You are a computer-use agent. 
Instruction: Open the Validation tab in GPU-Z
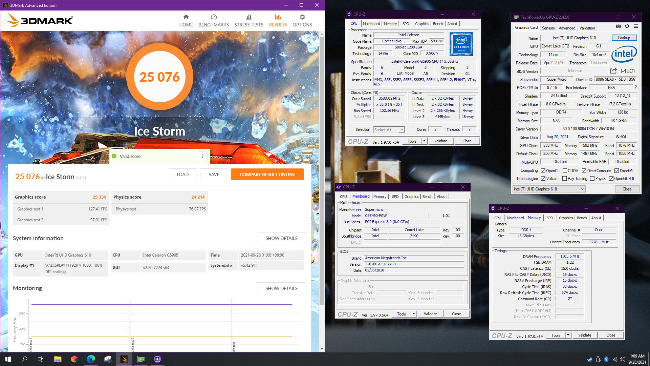(587, 28)
